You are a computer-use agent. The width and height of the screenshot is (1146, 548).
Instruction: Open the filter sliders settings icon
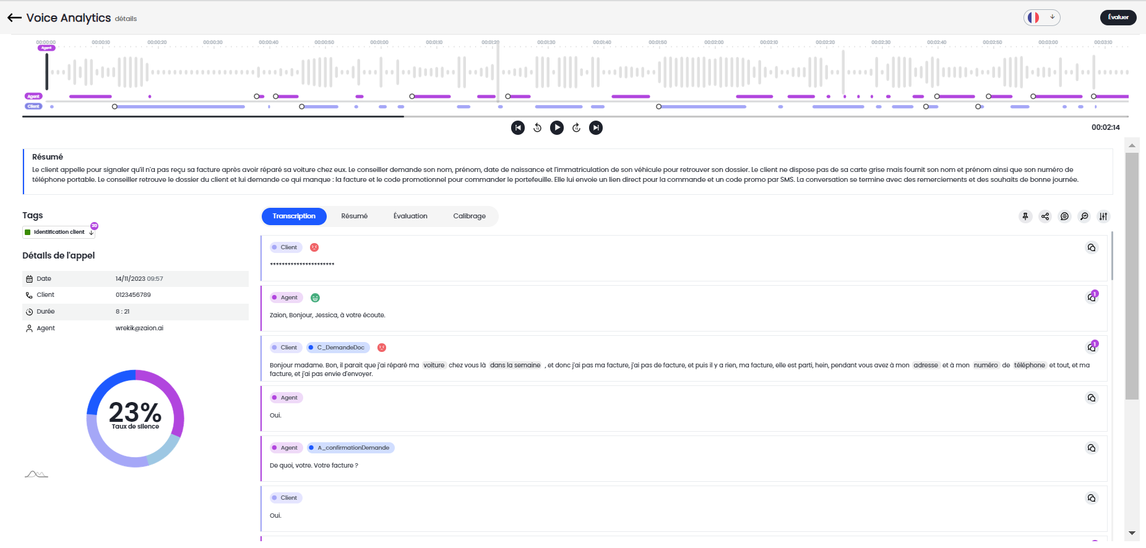[x=1103, y=216]
